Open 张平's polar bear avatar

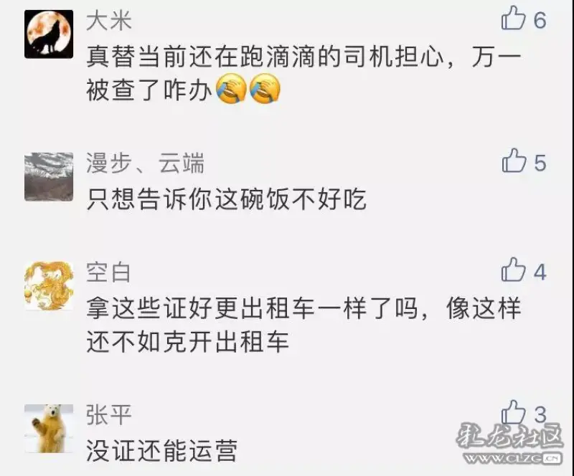[x=49, y=429]
